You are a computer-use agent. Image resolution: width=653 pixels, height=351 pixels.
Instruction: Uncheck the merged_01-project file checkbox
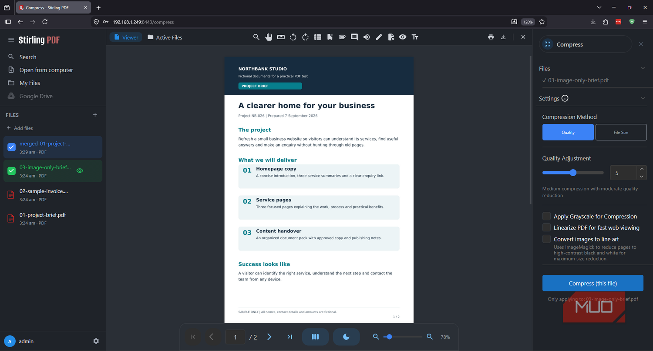click(x=12, y=147)
